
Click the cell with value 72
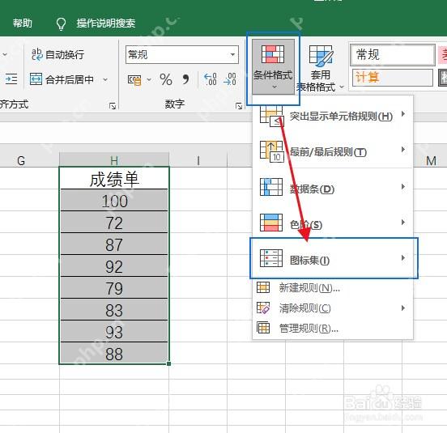pyautogui.click(x=114, y=223)
